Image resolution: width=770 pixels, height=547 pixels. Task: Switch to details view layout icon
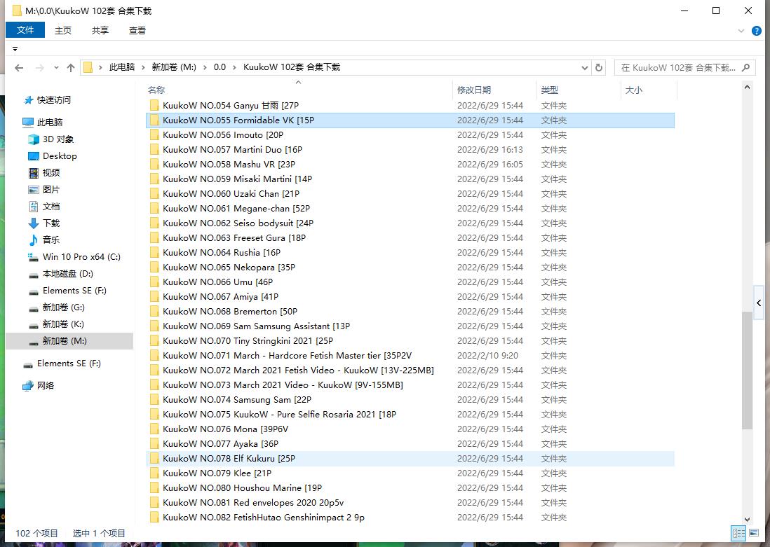[738, 533]
